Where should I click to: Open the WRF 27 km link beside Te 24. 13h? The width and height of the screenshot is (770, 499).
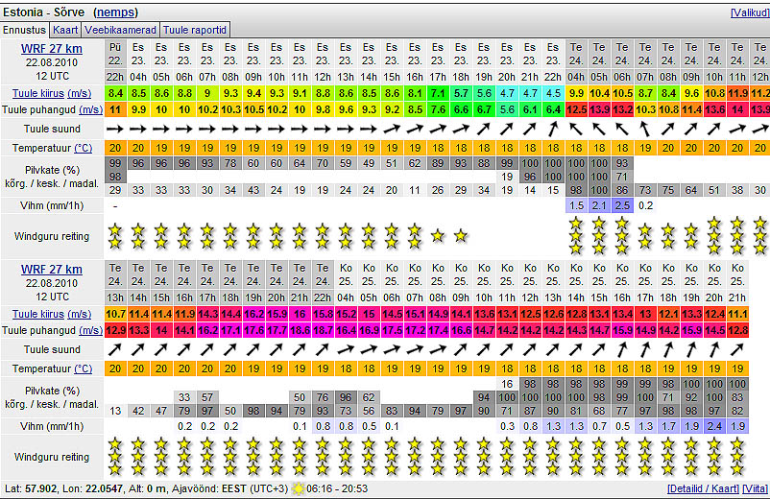(x=52, y=270)
